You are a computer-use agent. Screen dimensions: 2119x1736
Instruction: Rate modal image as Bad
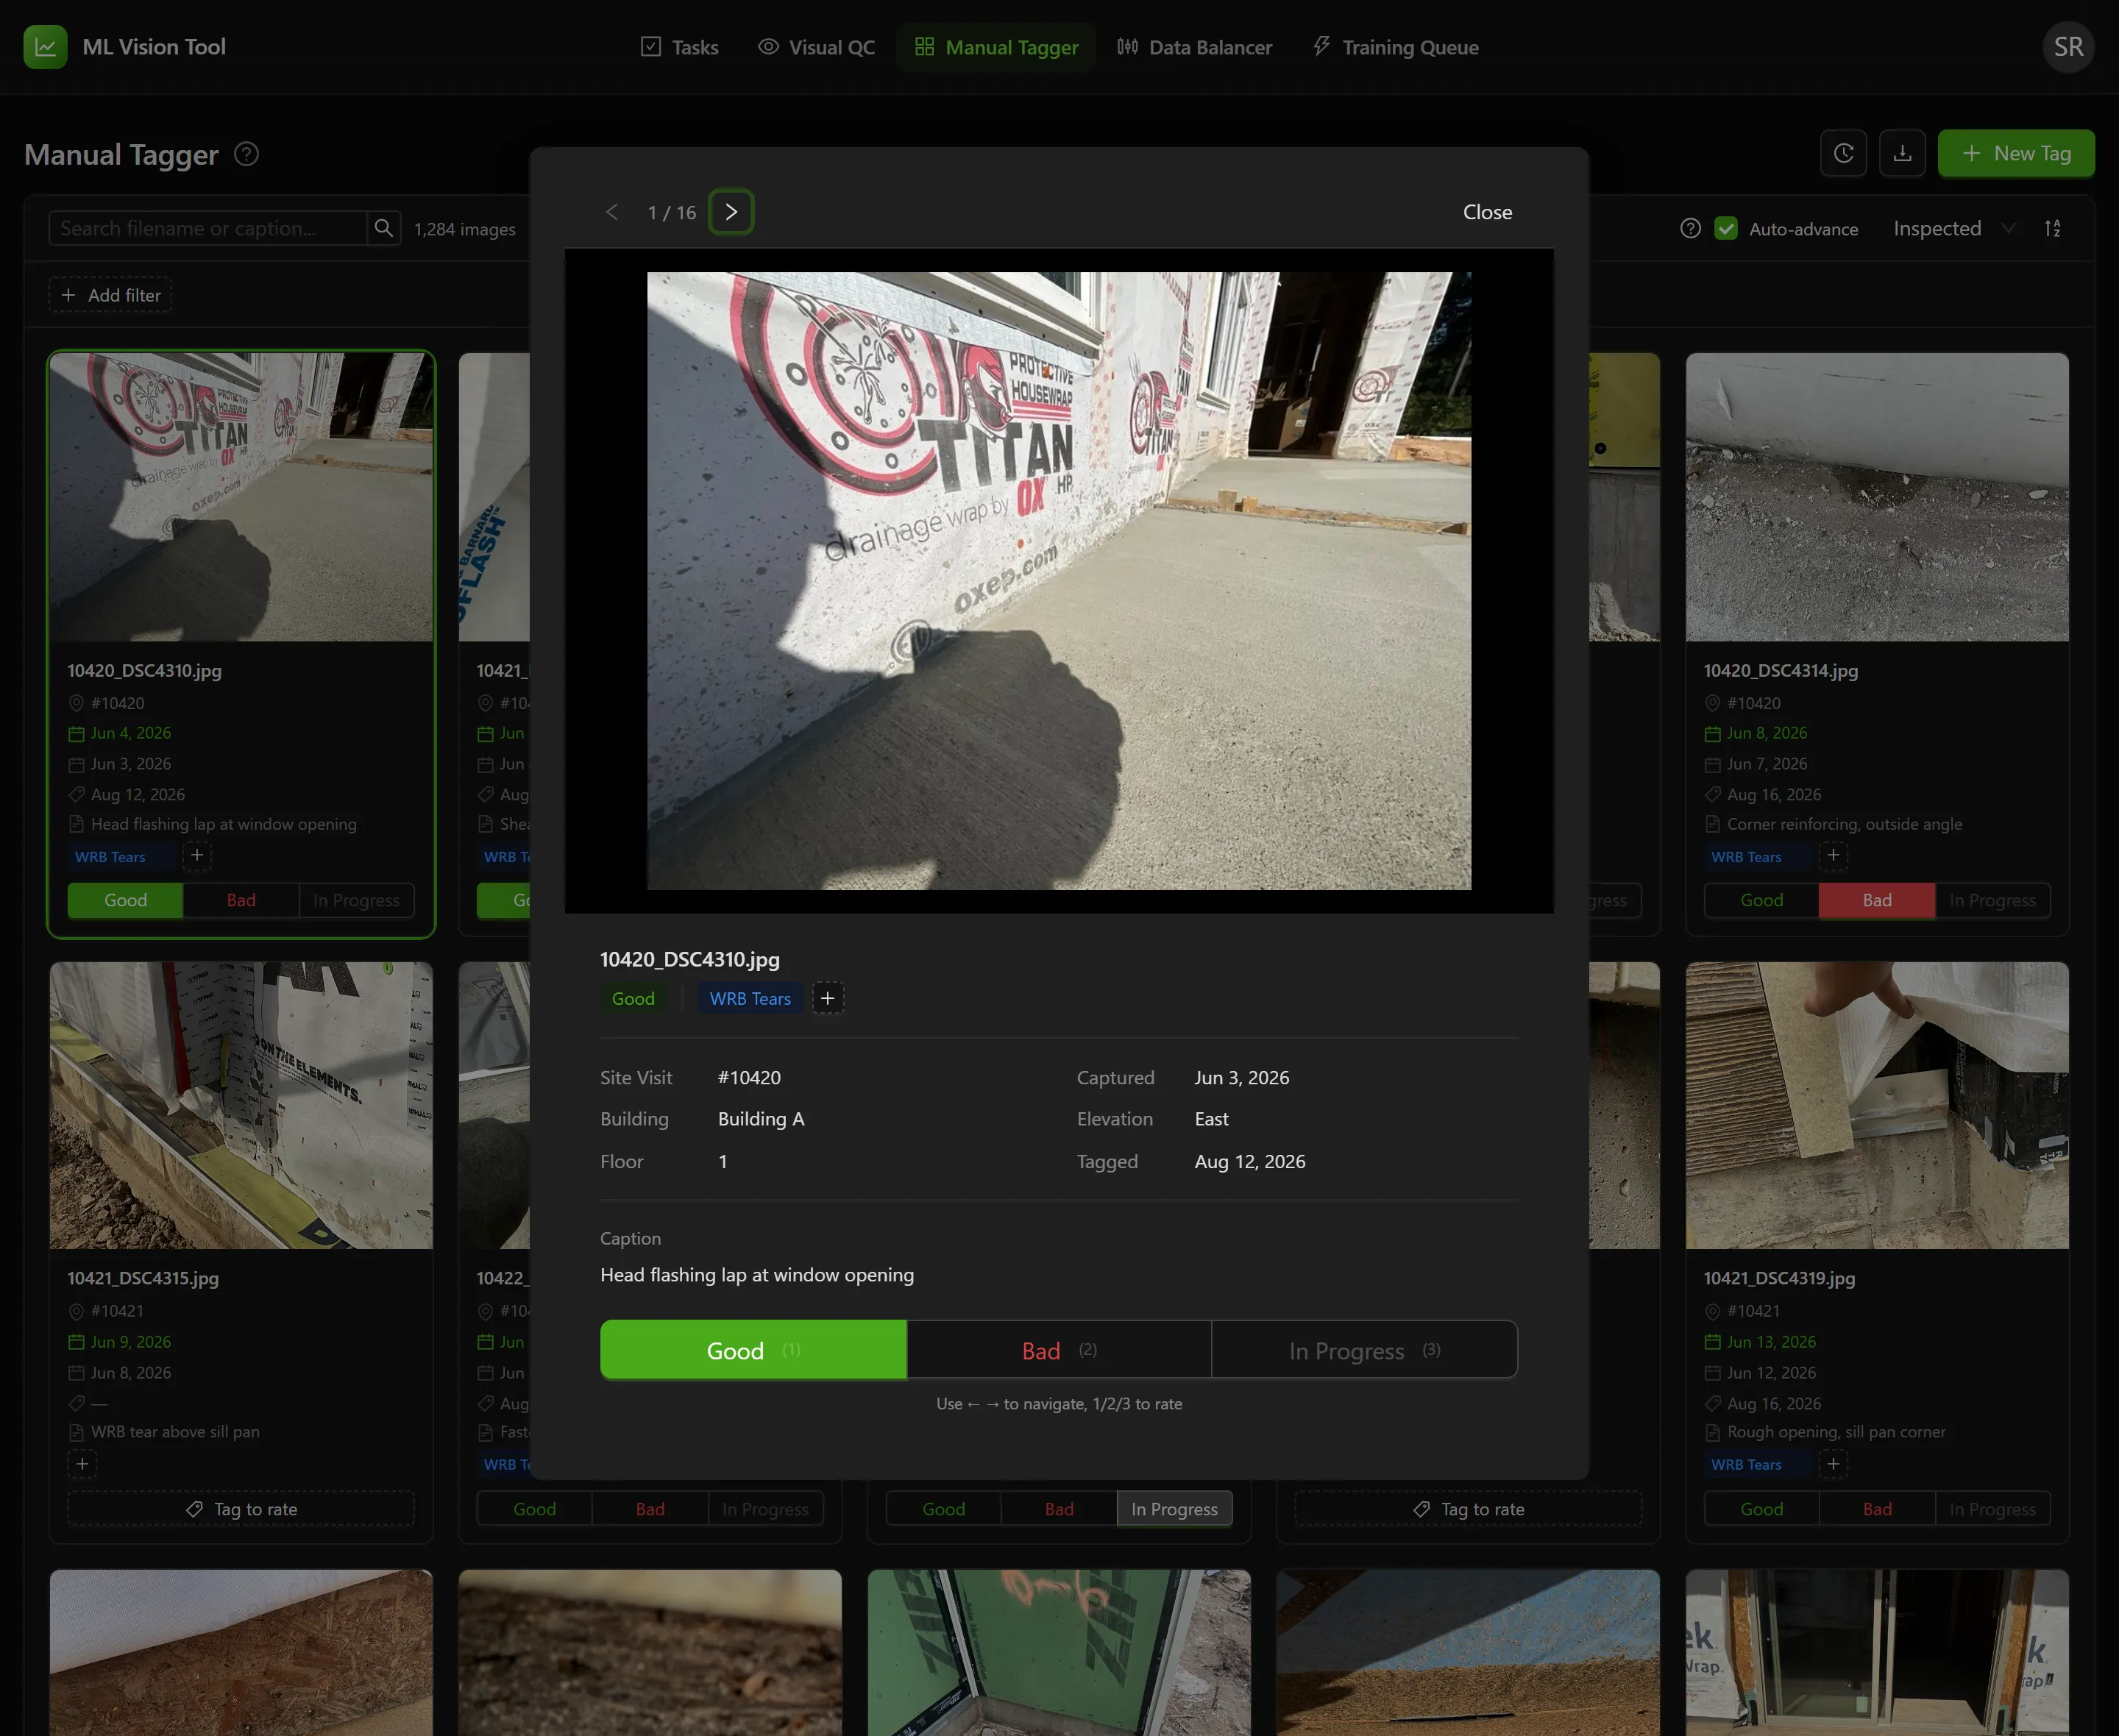[1059, 1350]
